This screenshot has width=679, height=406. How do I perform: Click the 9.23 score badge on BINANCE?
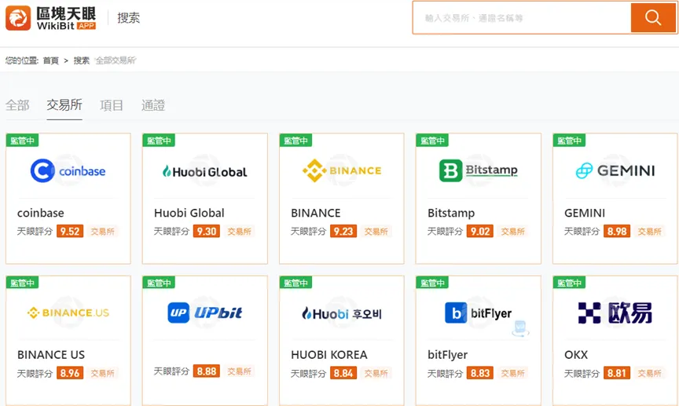[x=343, y=231]
